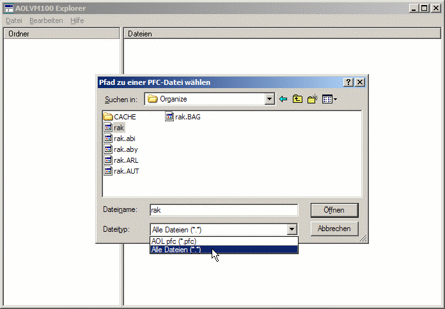Viewport: 445px width, 309px height.
Task: Click the Öffnen button
Action: (x=334, y=210)
